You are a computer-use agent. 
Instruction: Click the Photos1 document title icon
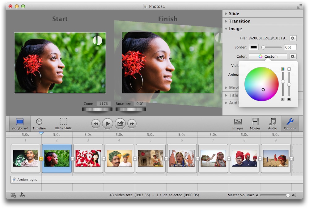tap(145, 6)
